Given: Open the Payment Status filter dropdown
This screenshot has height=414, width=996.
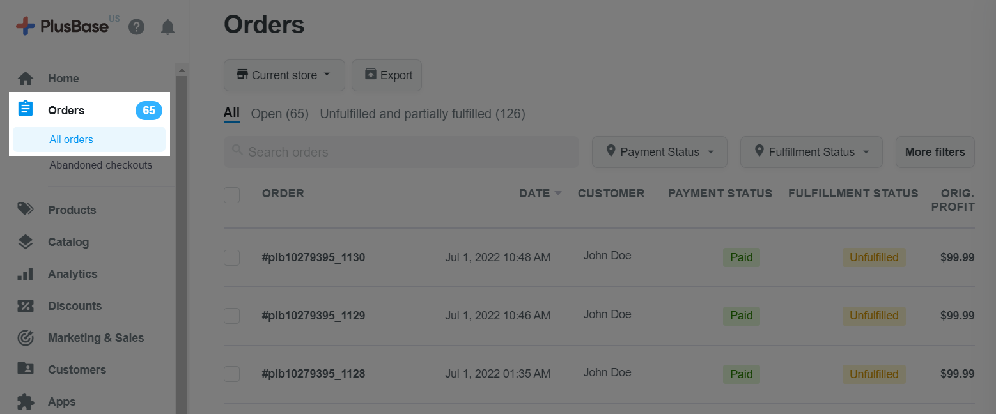Looking at the screenshot, I should 660,152.
